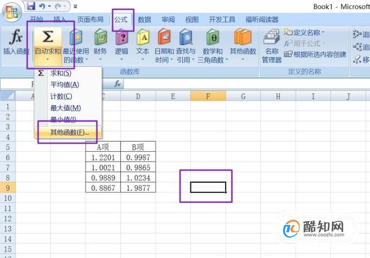This screenshot has height=258, width=370.
Task: Select row 12 header
Action: coord(8,218)
